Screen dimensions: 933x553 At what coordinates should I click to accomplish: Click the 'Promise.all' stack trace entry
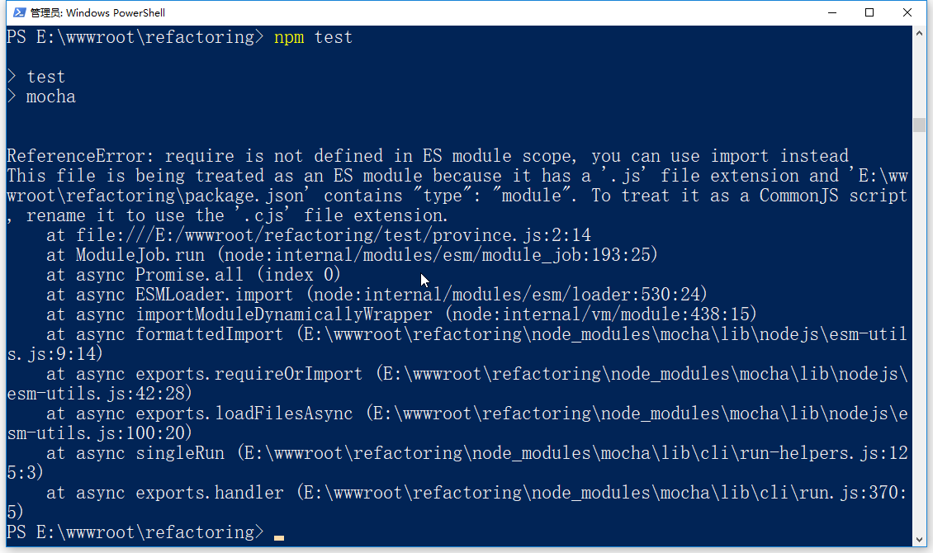190,275
